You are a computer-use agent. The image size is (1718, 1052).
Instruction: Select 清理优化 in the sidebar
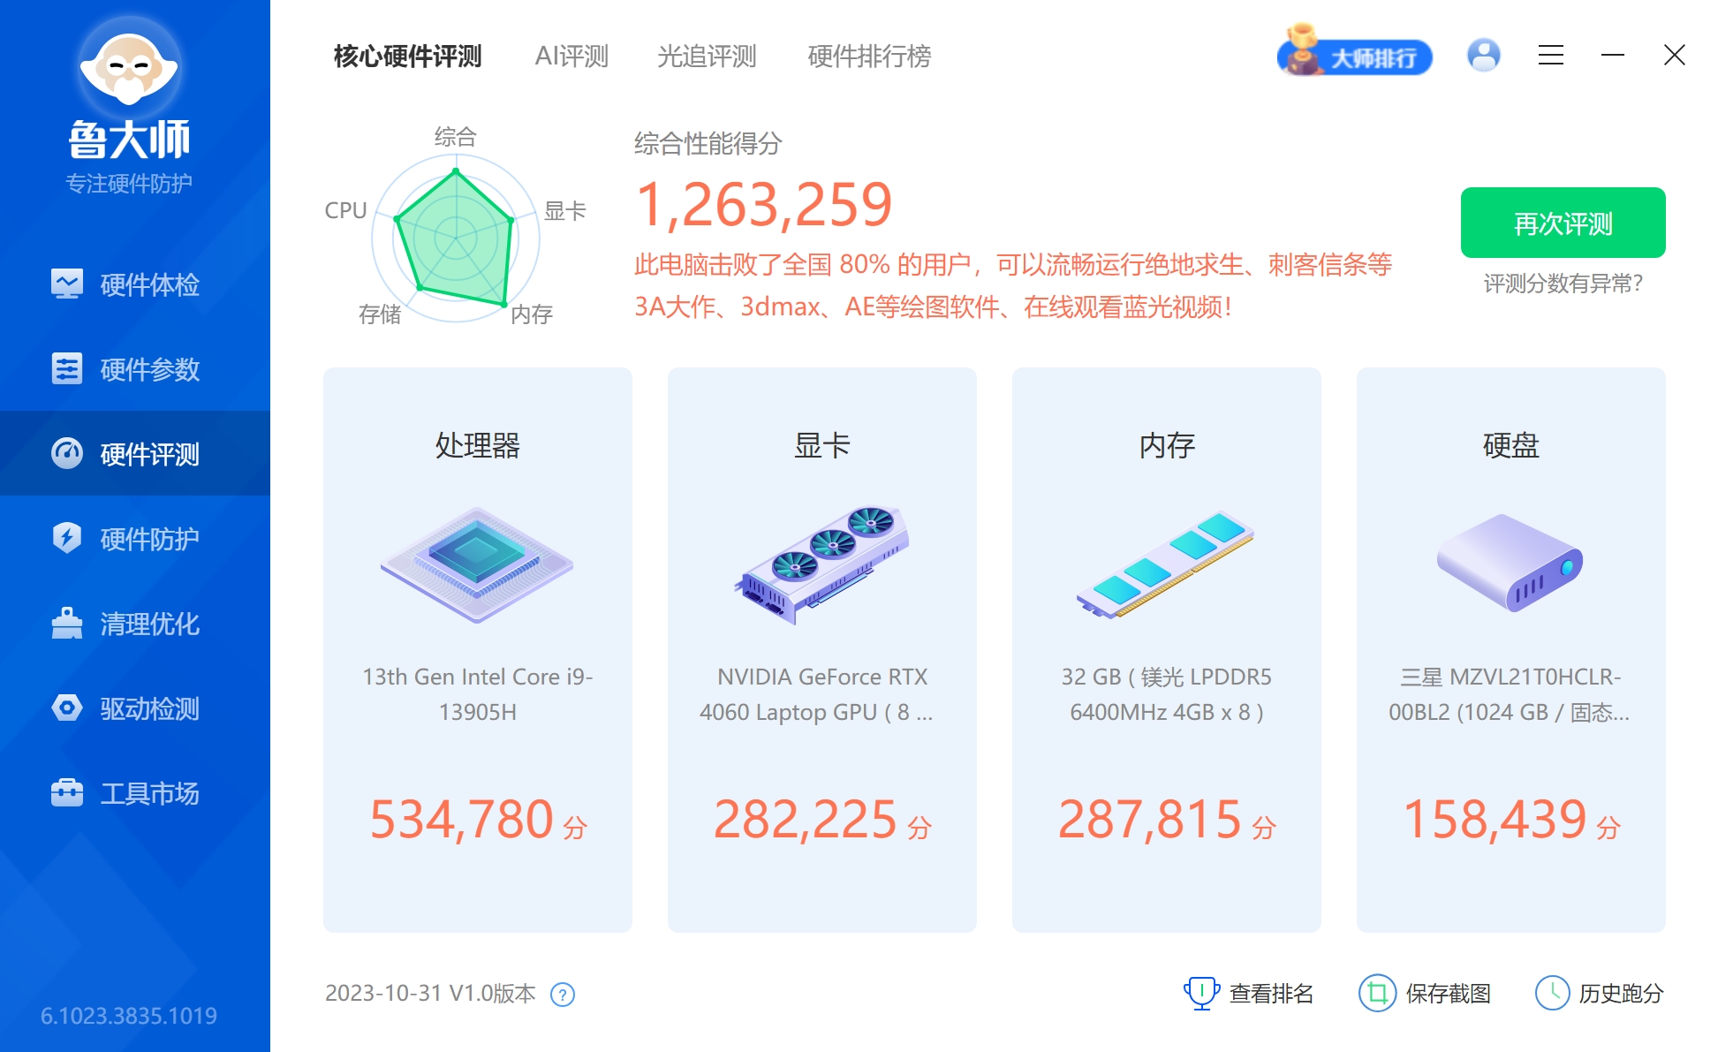click(135, 624)
